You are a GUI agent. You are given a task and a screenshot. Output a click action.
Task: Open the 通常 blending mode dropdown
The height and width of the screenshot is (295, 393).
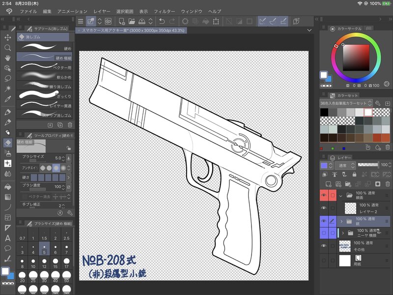346,165
